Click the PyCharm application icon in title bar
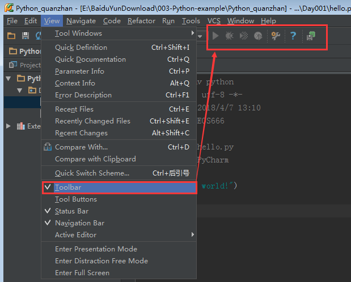The width and height of the screenshot is (351, 282). click(9, 8)
